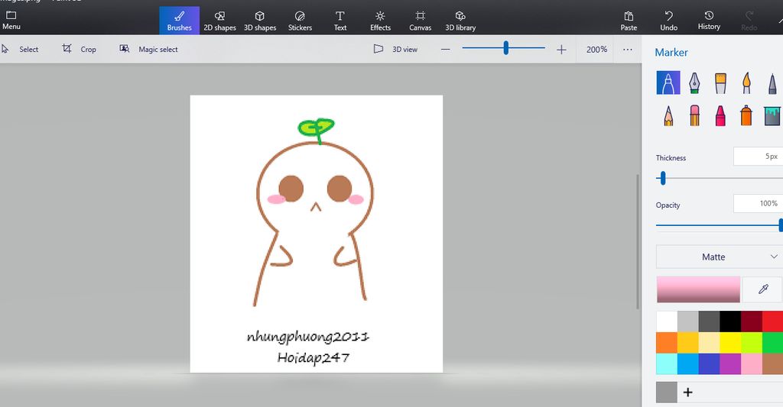Select the Oil brush tool
This screenshot has width=783, height=407.
tap(720, 82)
